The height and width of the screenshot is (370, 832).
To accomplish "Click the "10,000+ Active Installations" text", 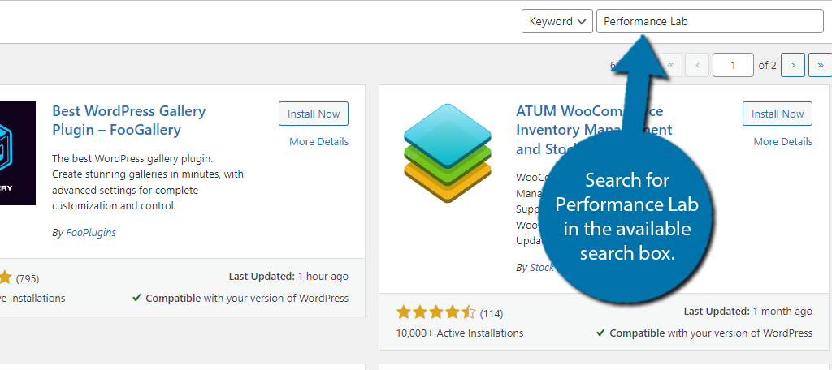I will point(460,333).
